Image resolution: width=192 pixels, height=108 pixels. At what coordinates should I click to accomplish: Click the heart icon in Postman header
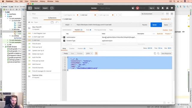click(172, 8)
